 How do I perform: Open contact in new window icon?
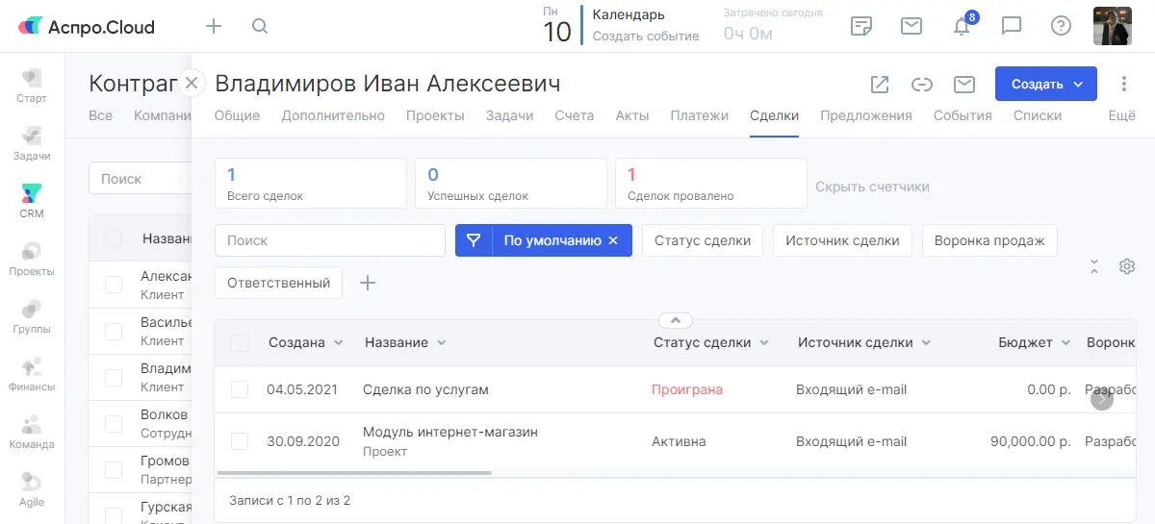pyautogui.click(x=880, y=85)
